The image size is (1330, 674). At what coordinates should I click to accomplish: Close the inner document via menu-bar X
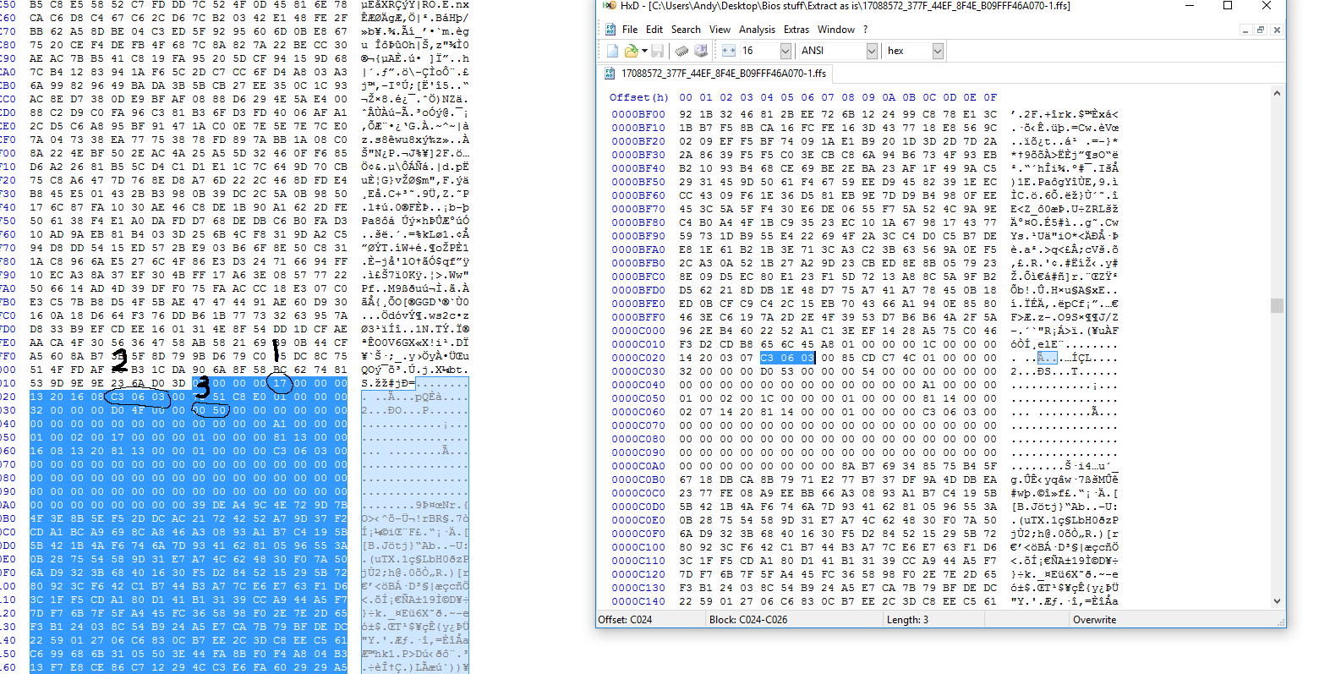coord(1277,30)
